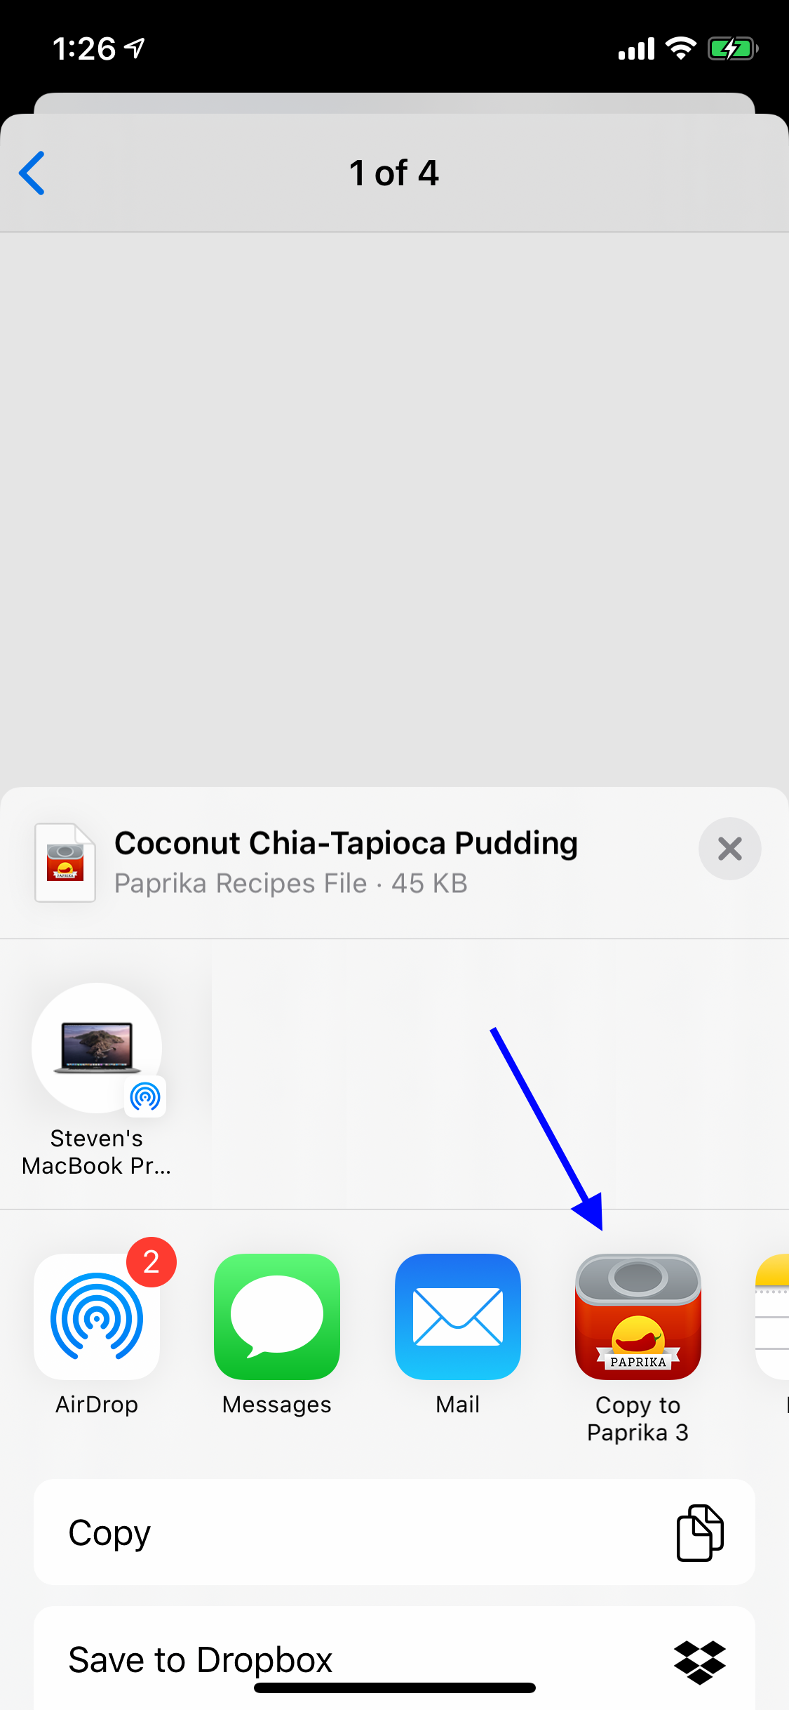Choose Save to Dropbox action

[x=394, y=1658]
